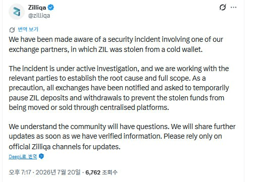The image size is (255, 182).
Task: Translate the post with DeepL로 번역 link
Action: point(23,157)
